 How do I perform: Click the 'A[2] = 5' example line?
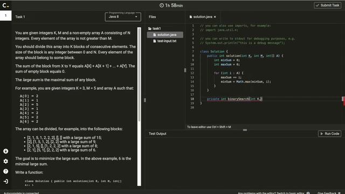coord(29,105)
